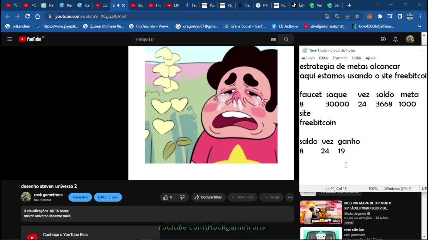Open bow456GlobalResu... bookmark
This screenshot has width=428, height=240.
pos(373,26)
